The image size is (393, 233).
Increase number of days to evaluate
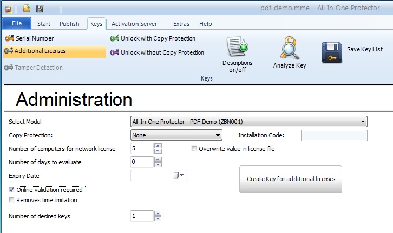tap(158, 159)
